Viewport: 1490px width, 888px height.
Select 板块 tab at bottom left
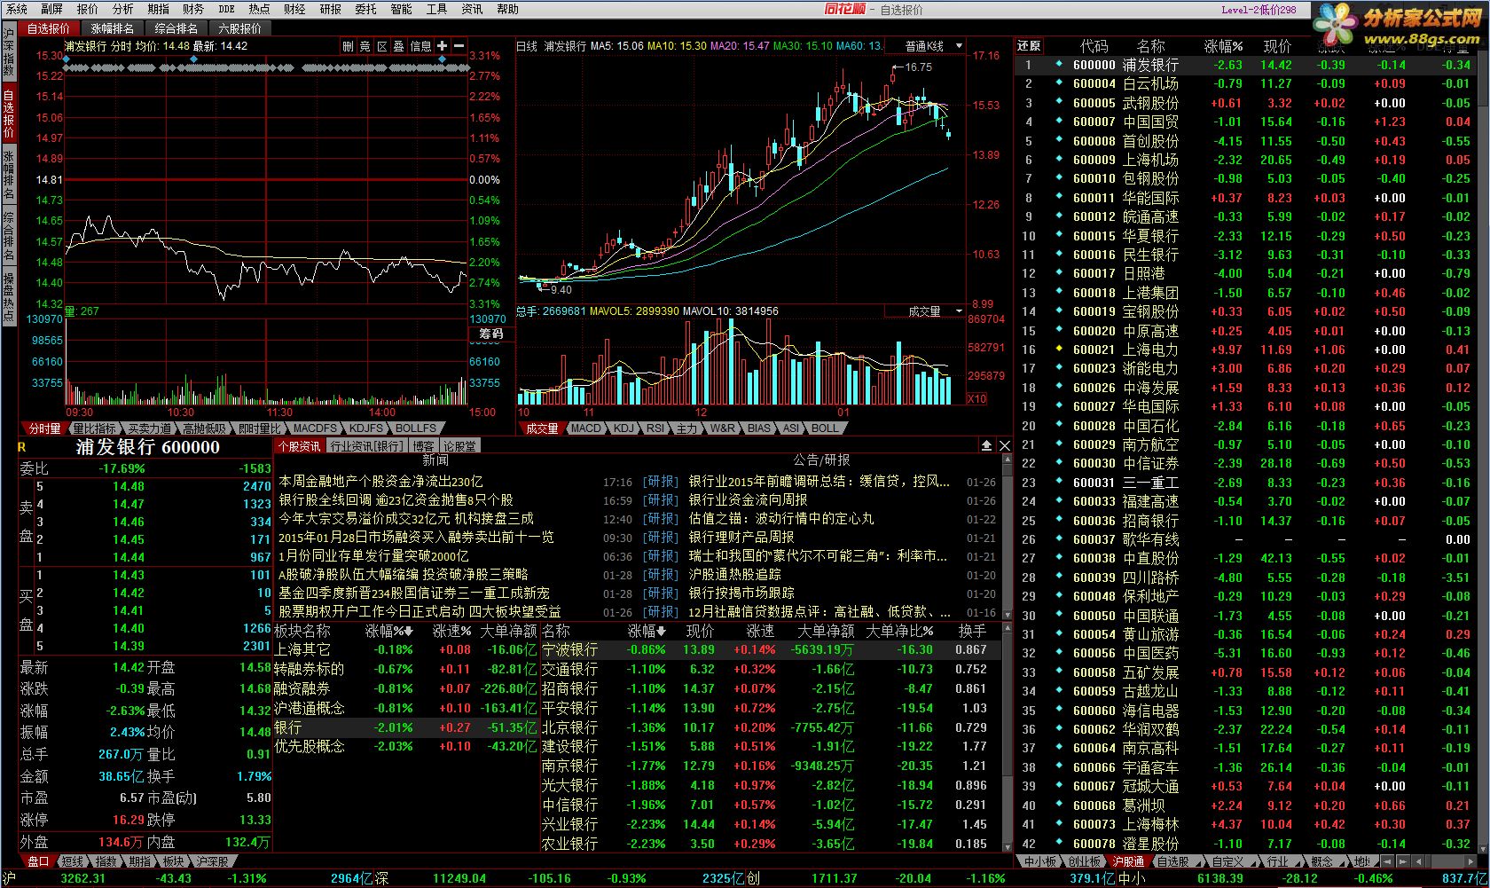[x=173, y=861]
